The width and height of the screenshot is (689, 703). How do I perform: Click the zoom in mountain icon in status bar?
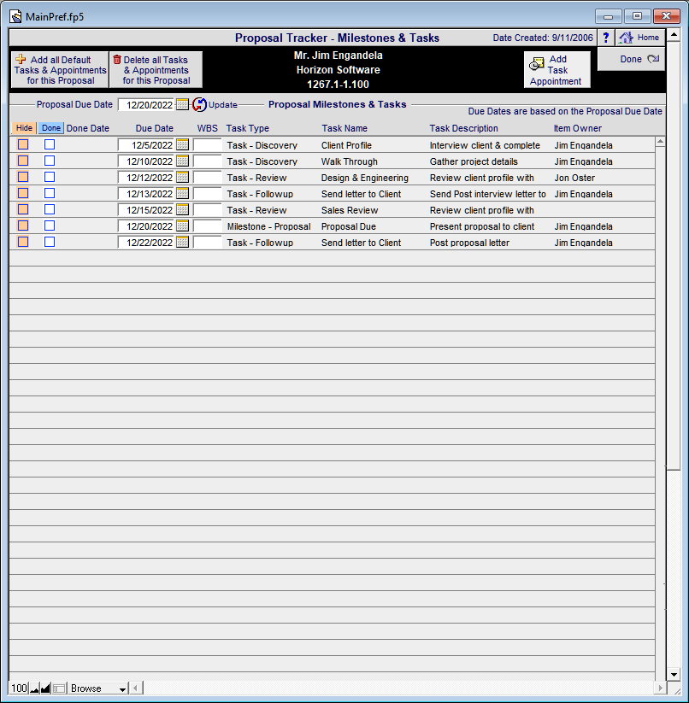pyautogui.click(x=45, y=688)
